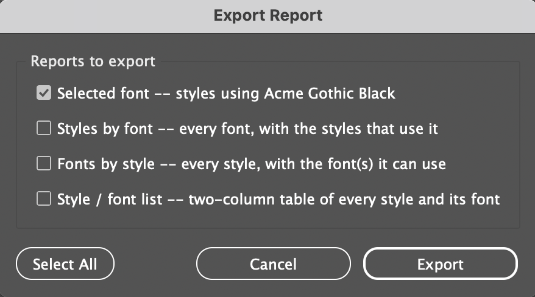Tick the Fonts by style report checkbox
This screenshot has height=297, width=535.
click(44, 163)
